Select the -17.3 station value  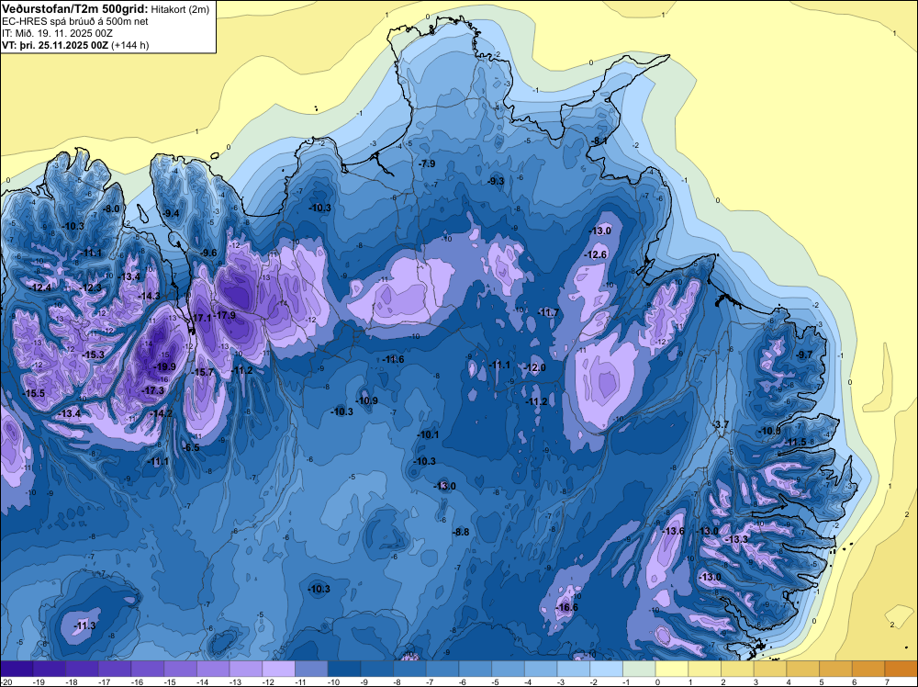coord(153,390)
